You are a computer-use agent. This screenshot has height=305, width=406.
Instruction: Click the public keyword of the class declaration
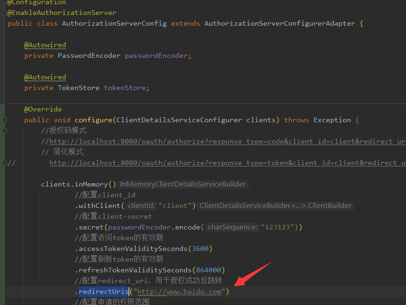(20, 24)
